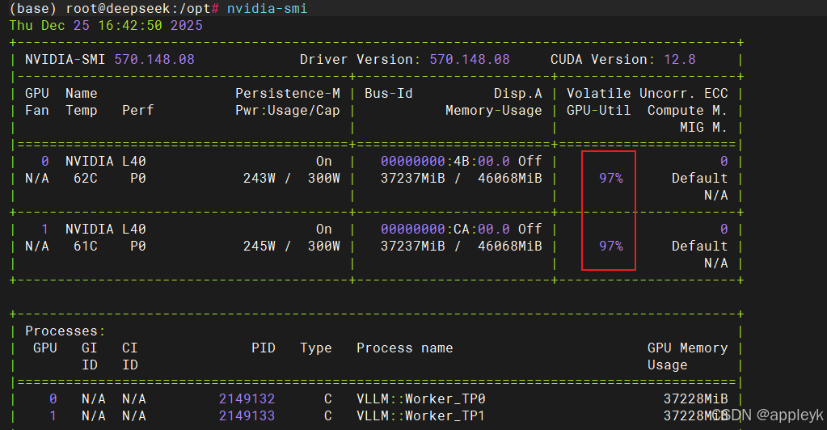
Task: Click the NVIDIA-SMI 570.148.08 version text
Action: click(110, 59)
